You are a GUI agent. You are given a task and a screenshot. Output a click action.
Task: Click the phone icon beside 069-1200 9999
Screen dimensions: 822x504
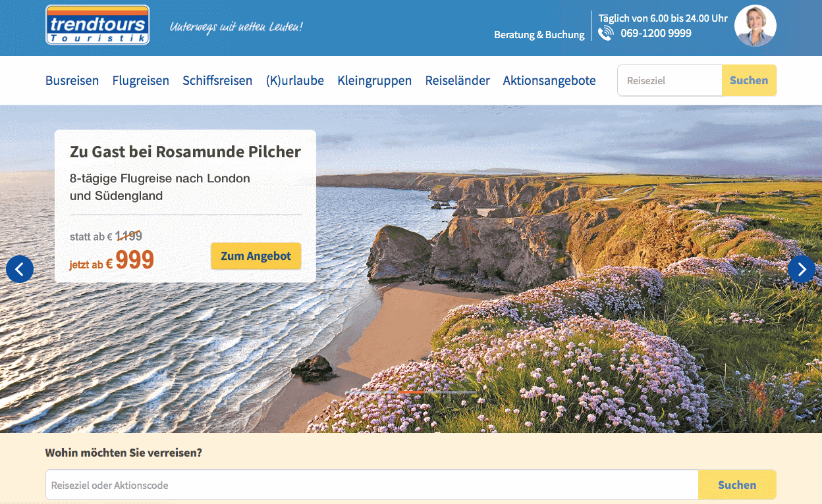pos(605,34)
